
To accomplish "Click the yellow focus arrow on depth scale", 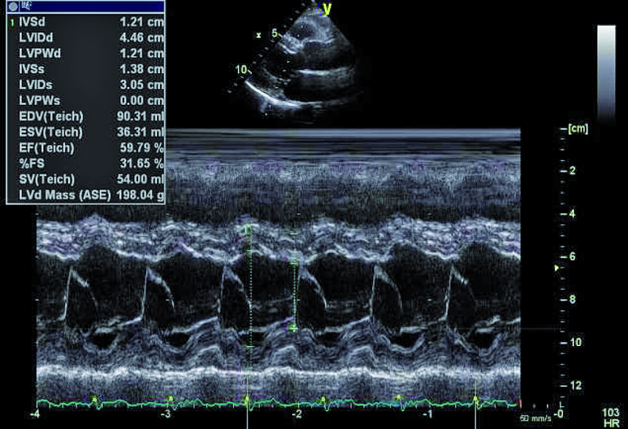I will pos(557,269).
